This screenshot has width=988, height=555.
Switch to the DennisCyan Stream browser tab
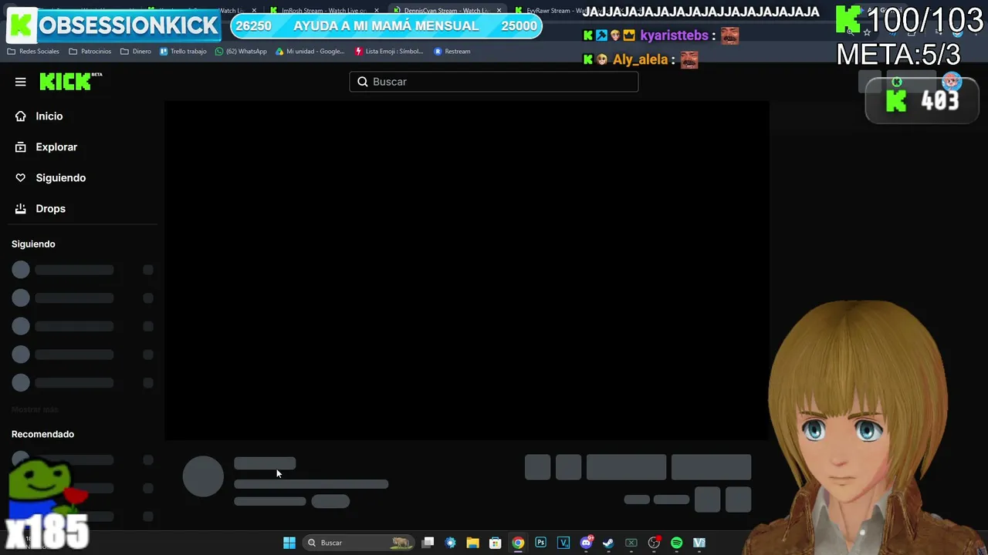click(x=440, y=11)
